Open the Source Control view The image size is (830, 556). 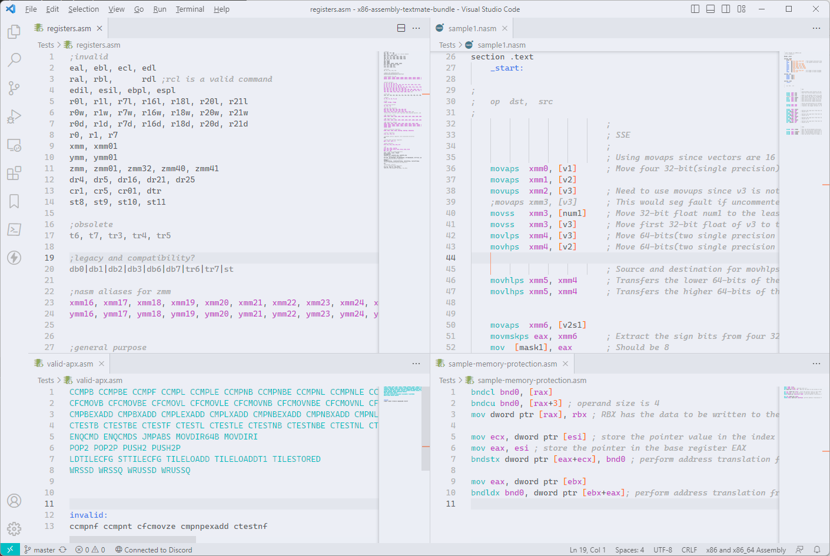pos(14,88)
